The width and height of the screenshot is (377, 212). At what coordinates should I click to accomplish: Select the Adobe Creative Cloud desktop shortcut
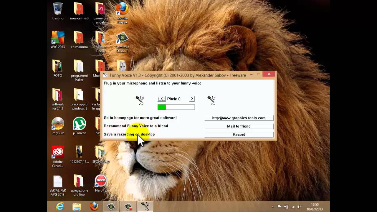point(58,156)
